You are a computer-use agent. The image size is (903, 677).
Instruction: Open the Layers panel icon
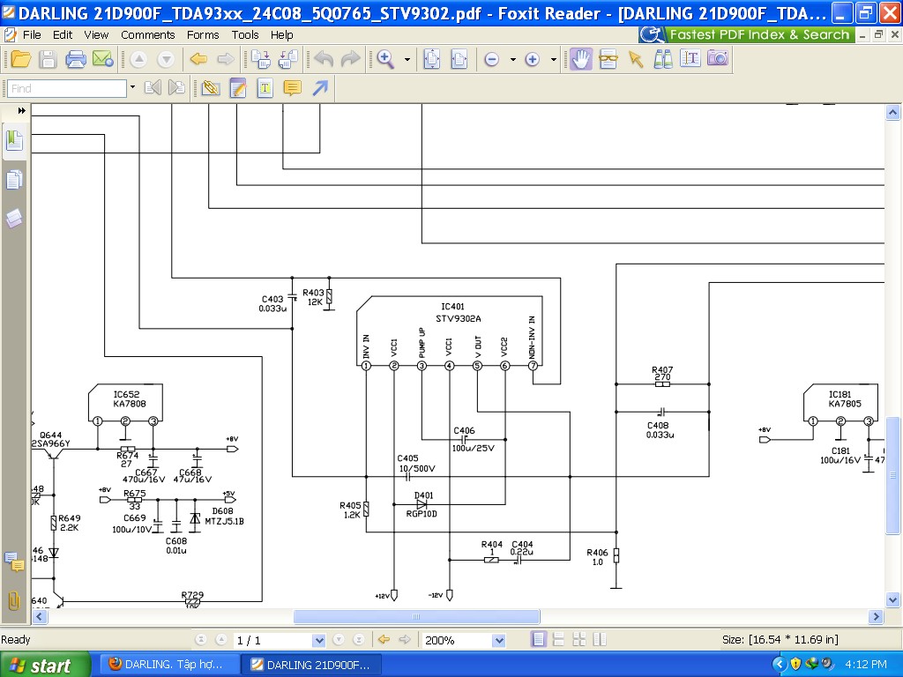(14, 219)
